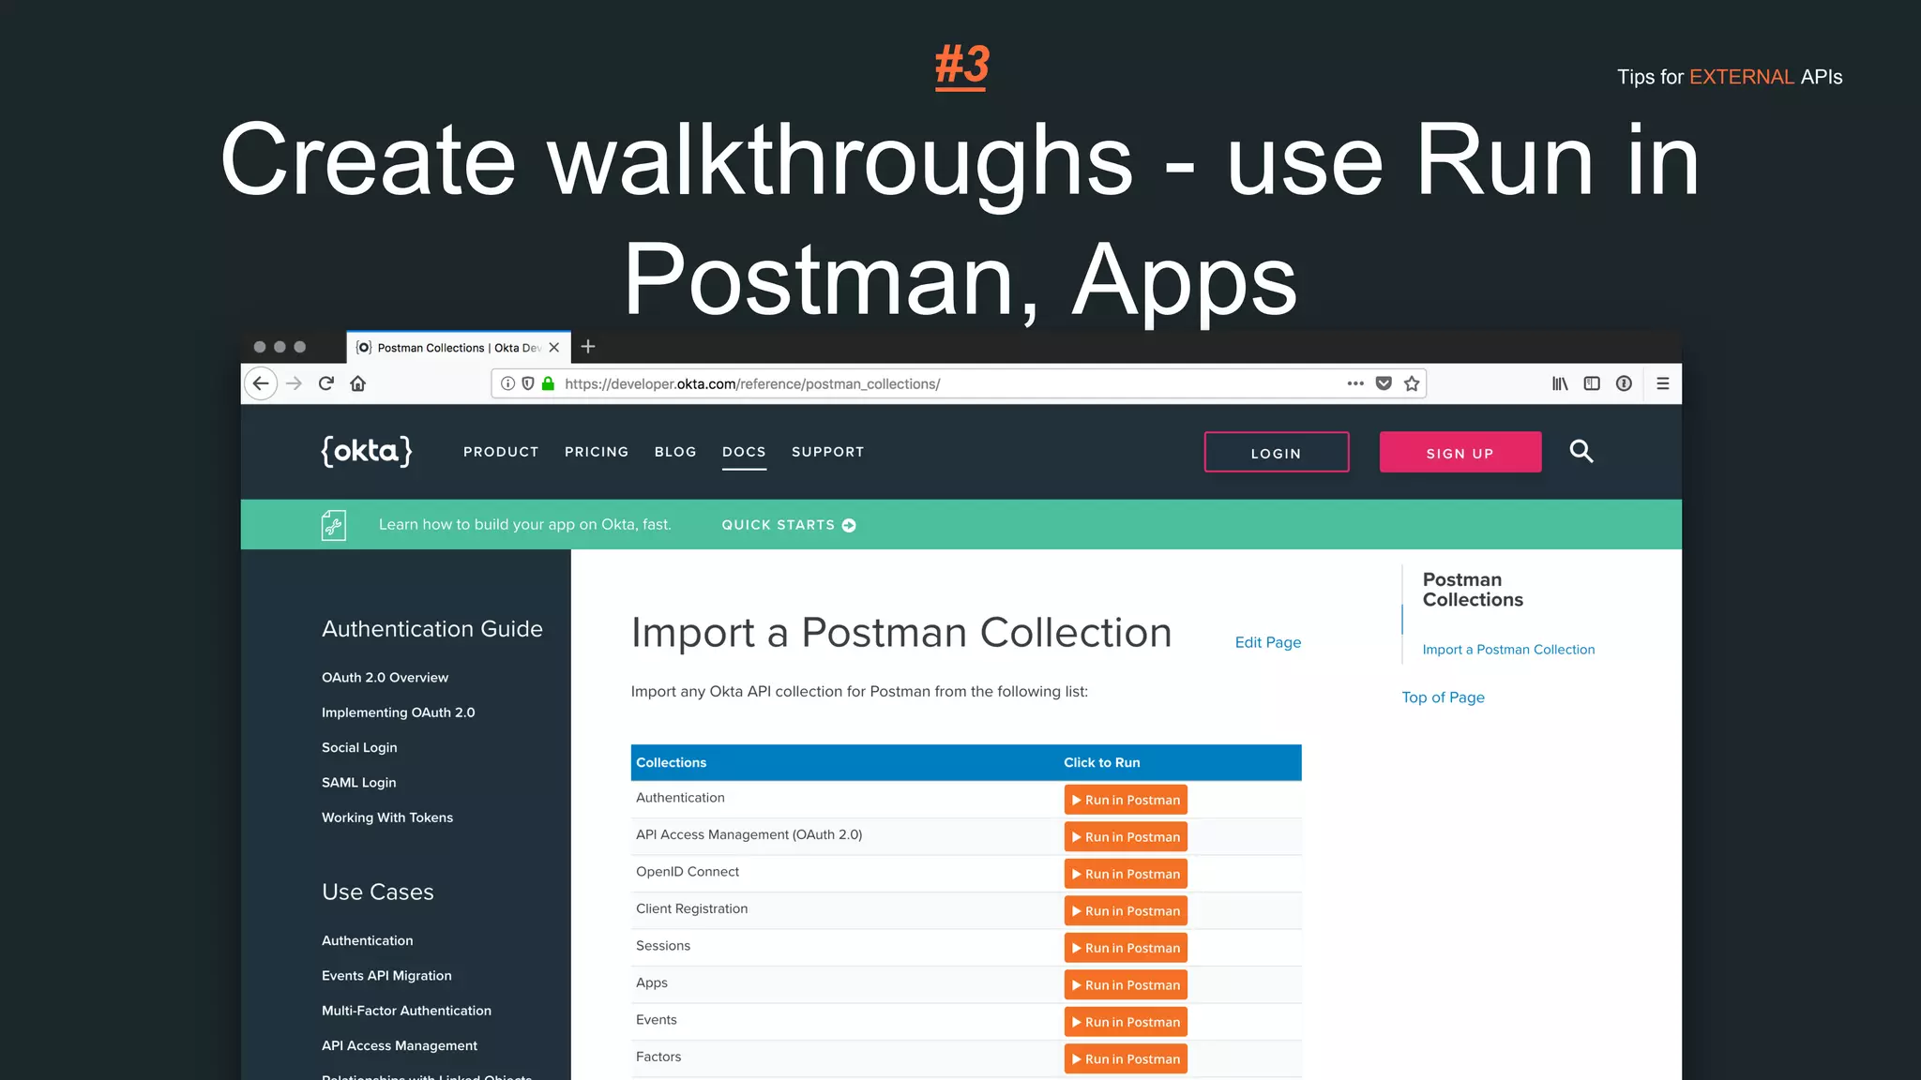
Task: Click the Top of Page link
Action: [x=1443, y=697]
